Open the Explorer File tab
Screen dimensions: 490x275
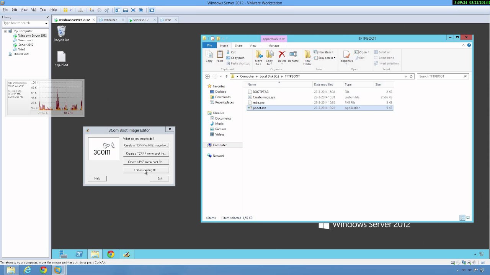209,45
